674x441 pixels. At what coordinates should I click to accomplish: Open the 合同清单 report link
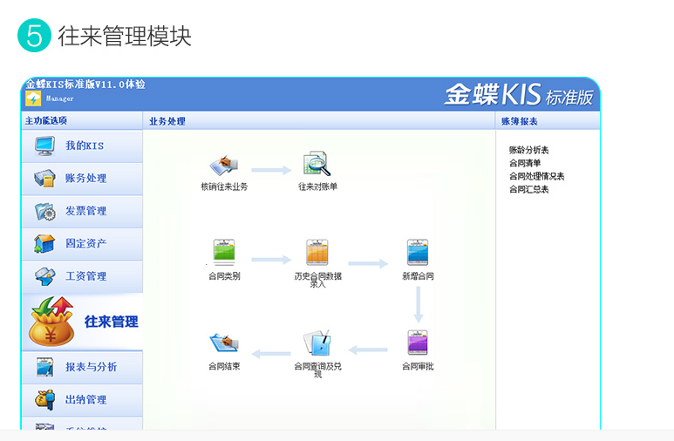(525, 163)
